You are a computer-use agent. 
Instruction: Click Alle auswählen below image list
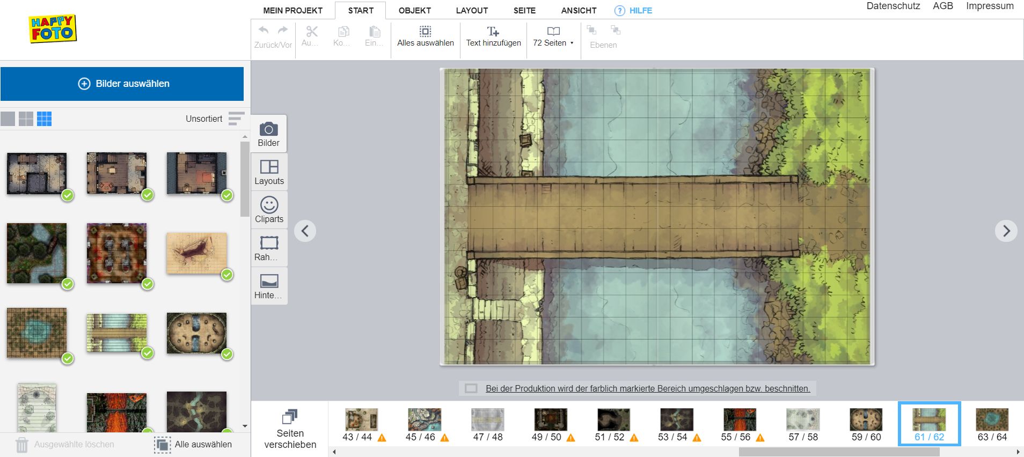point(193,445)
